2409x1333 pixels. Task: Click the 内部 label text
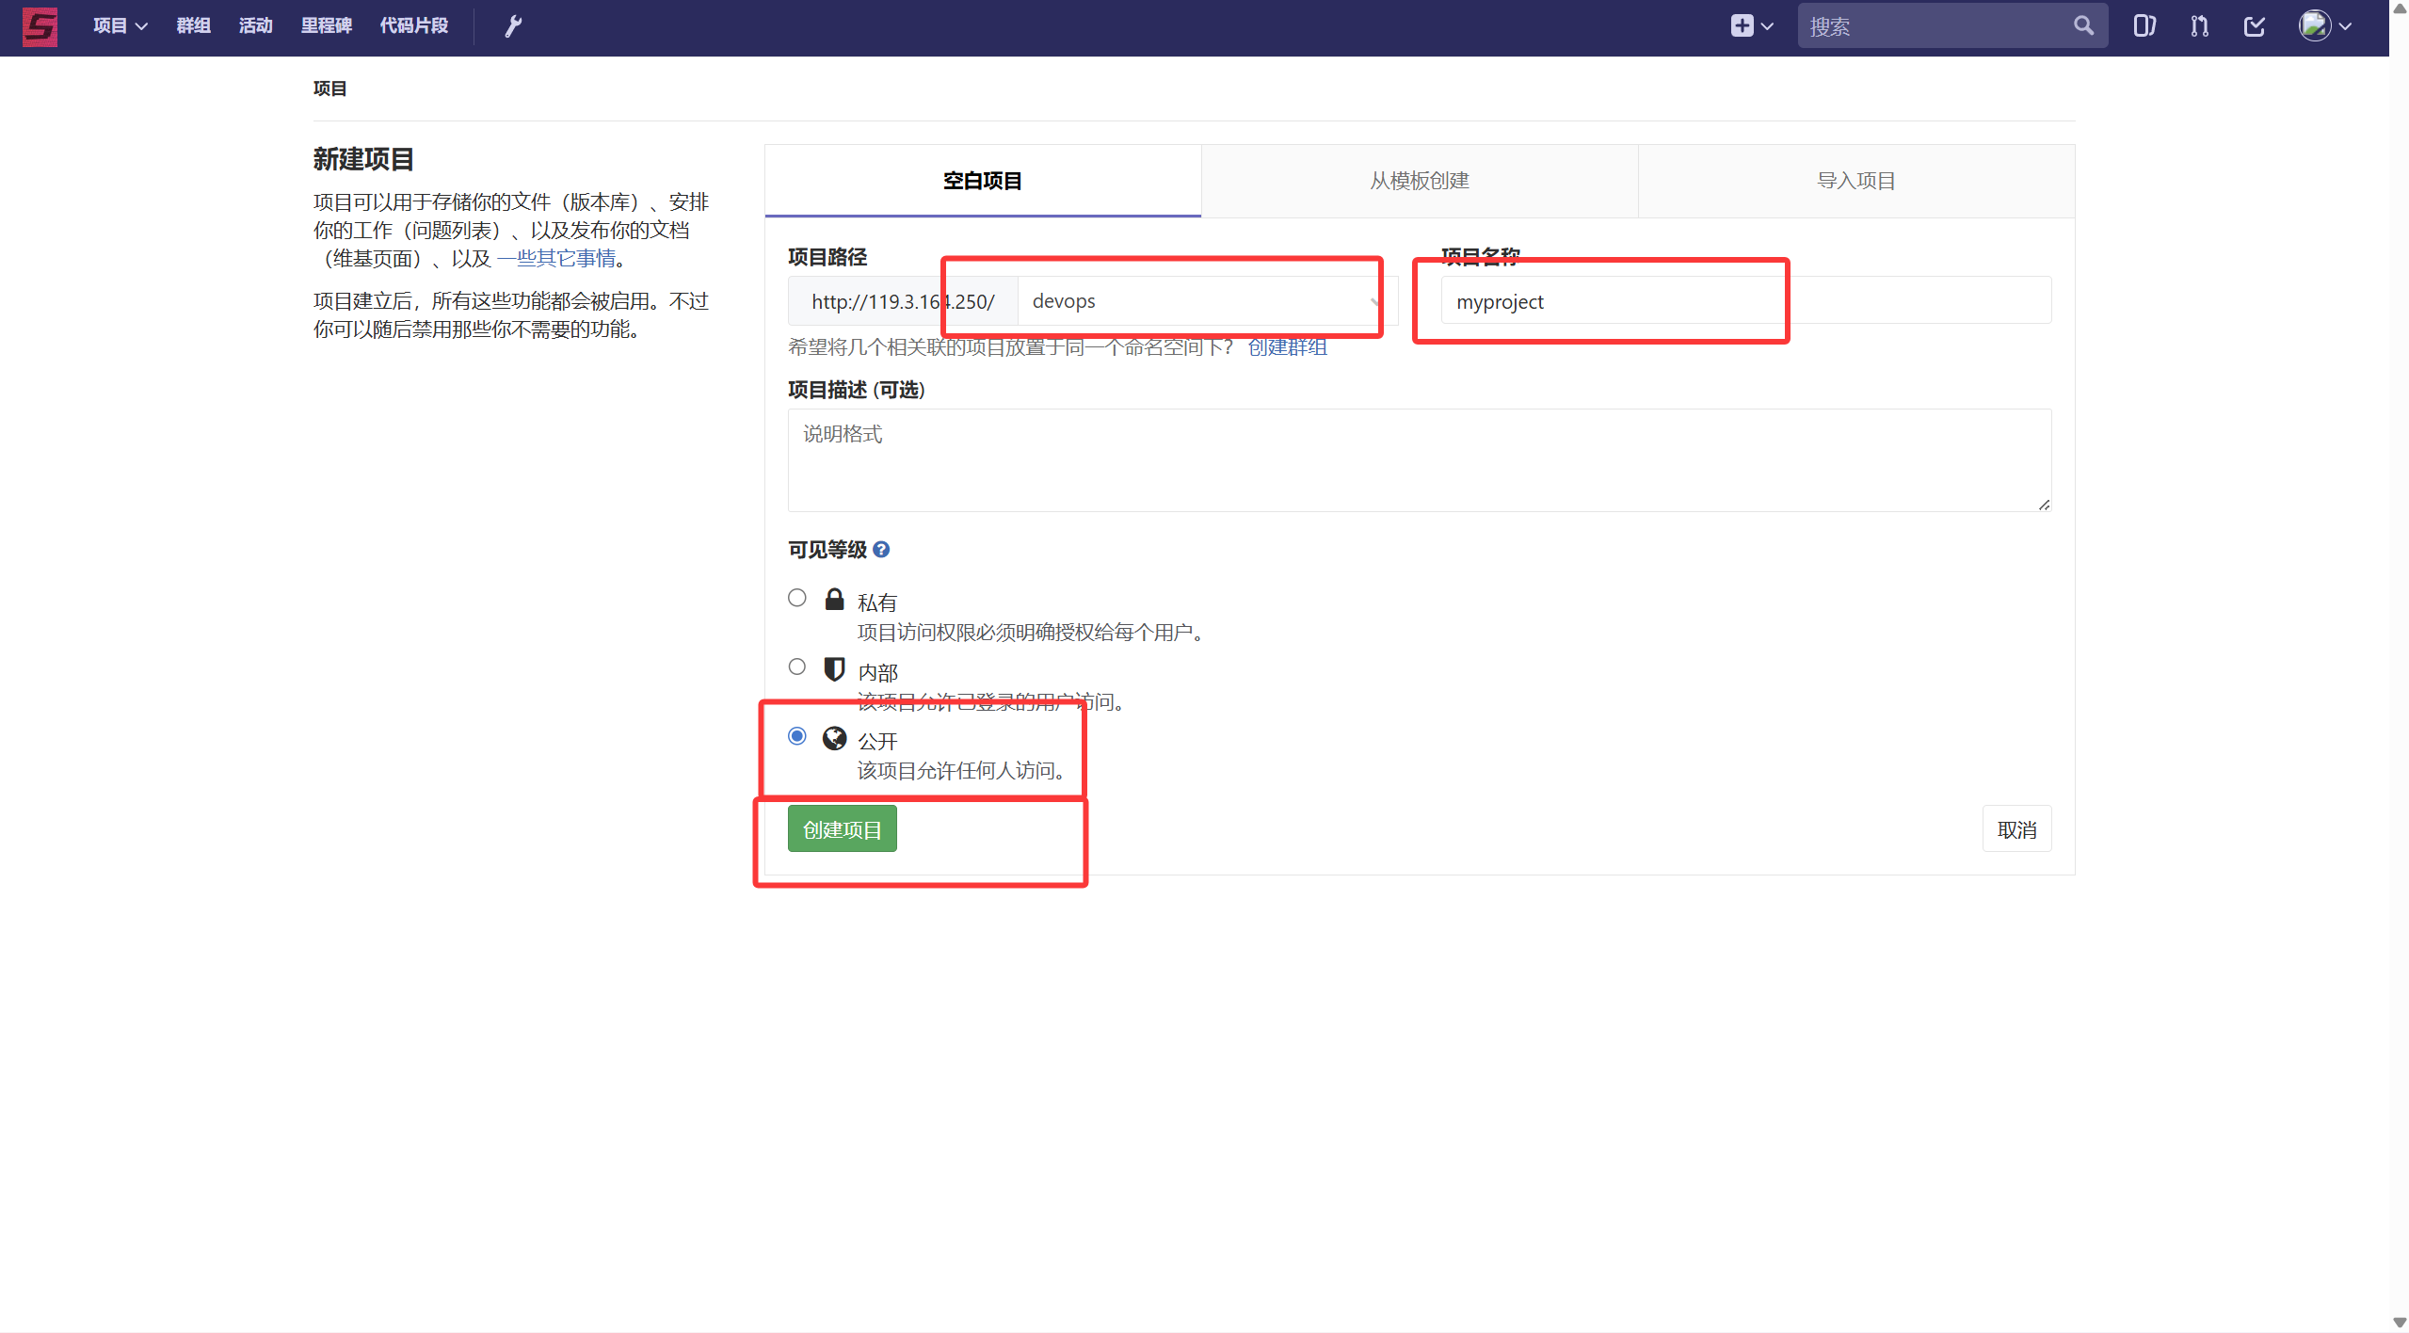coord(877,673)
